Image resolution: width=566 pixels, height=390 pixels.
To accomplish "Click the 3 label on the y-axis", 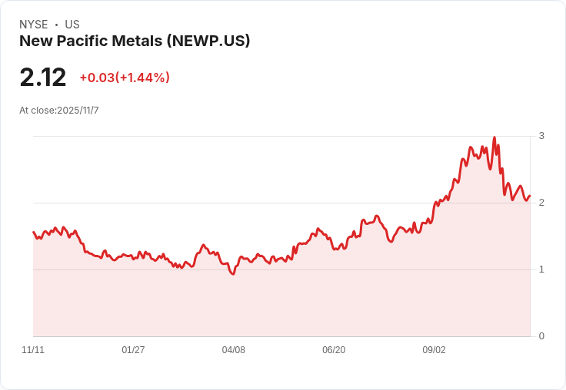I will (x=541, y=136).
